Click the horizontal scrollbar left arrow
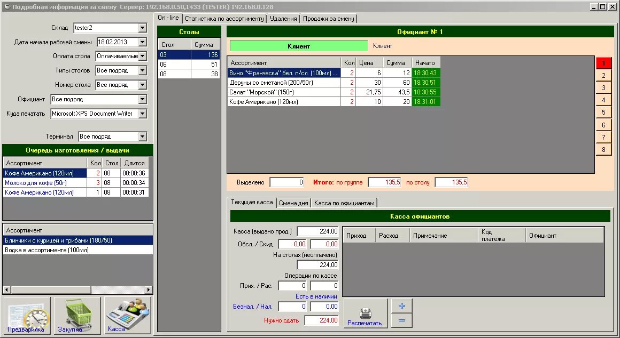The width and height of the screenshot is (620, 338). pyautogui.click(x=7, y=290)
